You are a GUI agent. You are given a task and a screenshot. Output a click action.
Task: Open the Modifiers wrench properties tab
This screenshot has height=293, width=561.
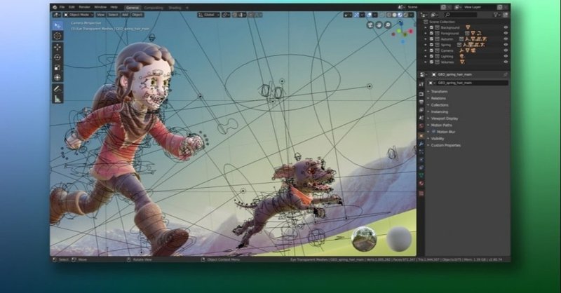[x=421, y=144]
